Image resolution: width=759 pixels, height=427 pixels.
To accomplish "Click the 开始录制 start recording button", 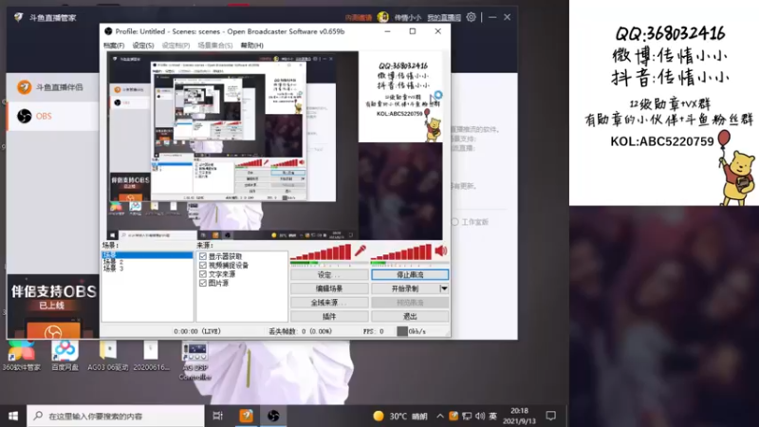I will pos(405,288).
